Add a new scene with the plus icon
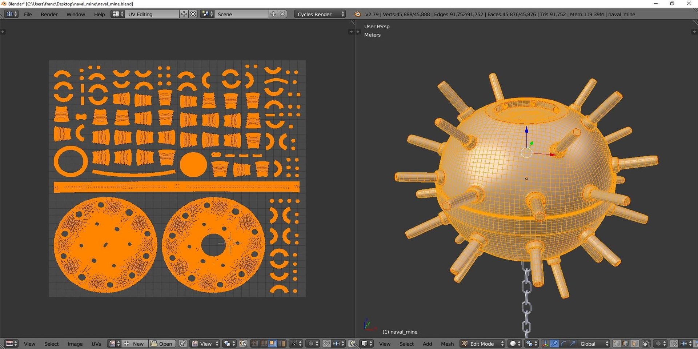The image size is (698, 349). [x=273, y=14]
